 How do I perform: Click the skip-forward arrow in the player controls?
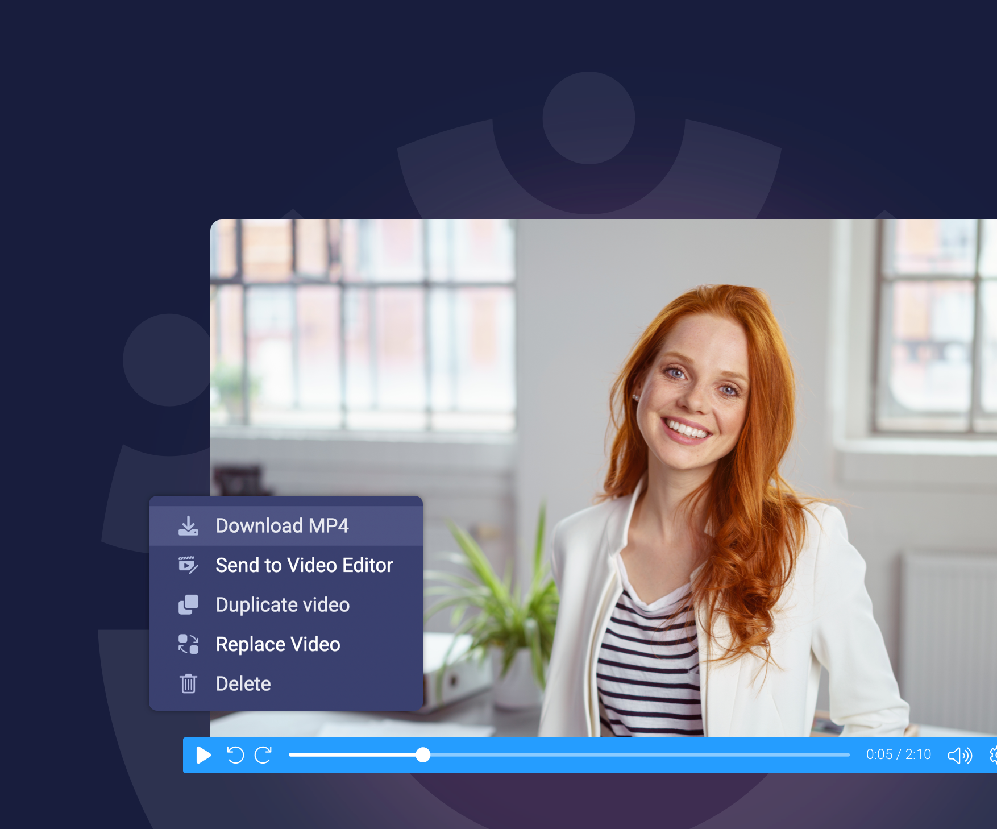263,755
